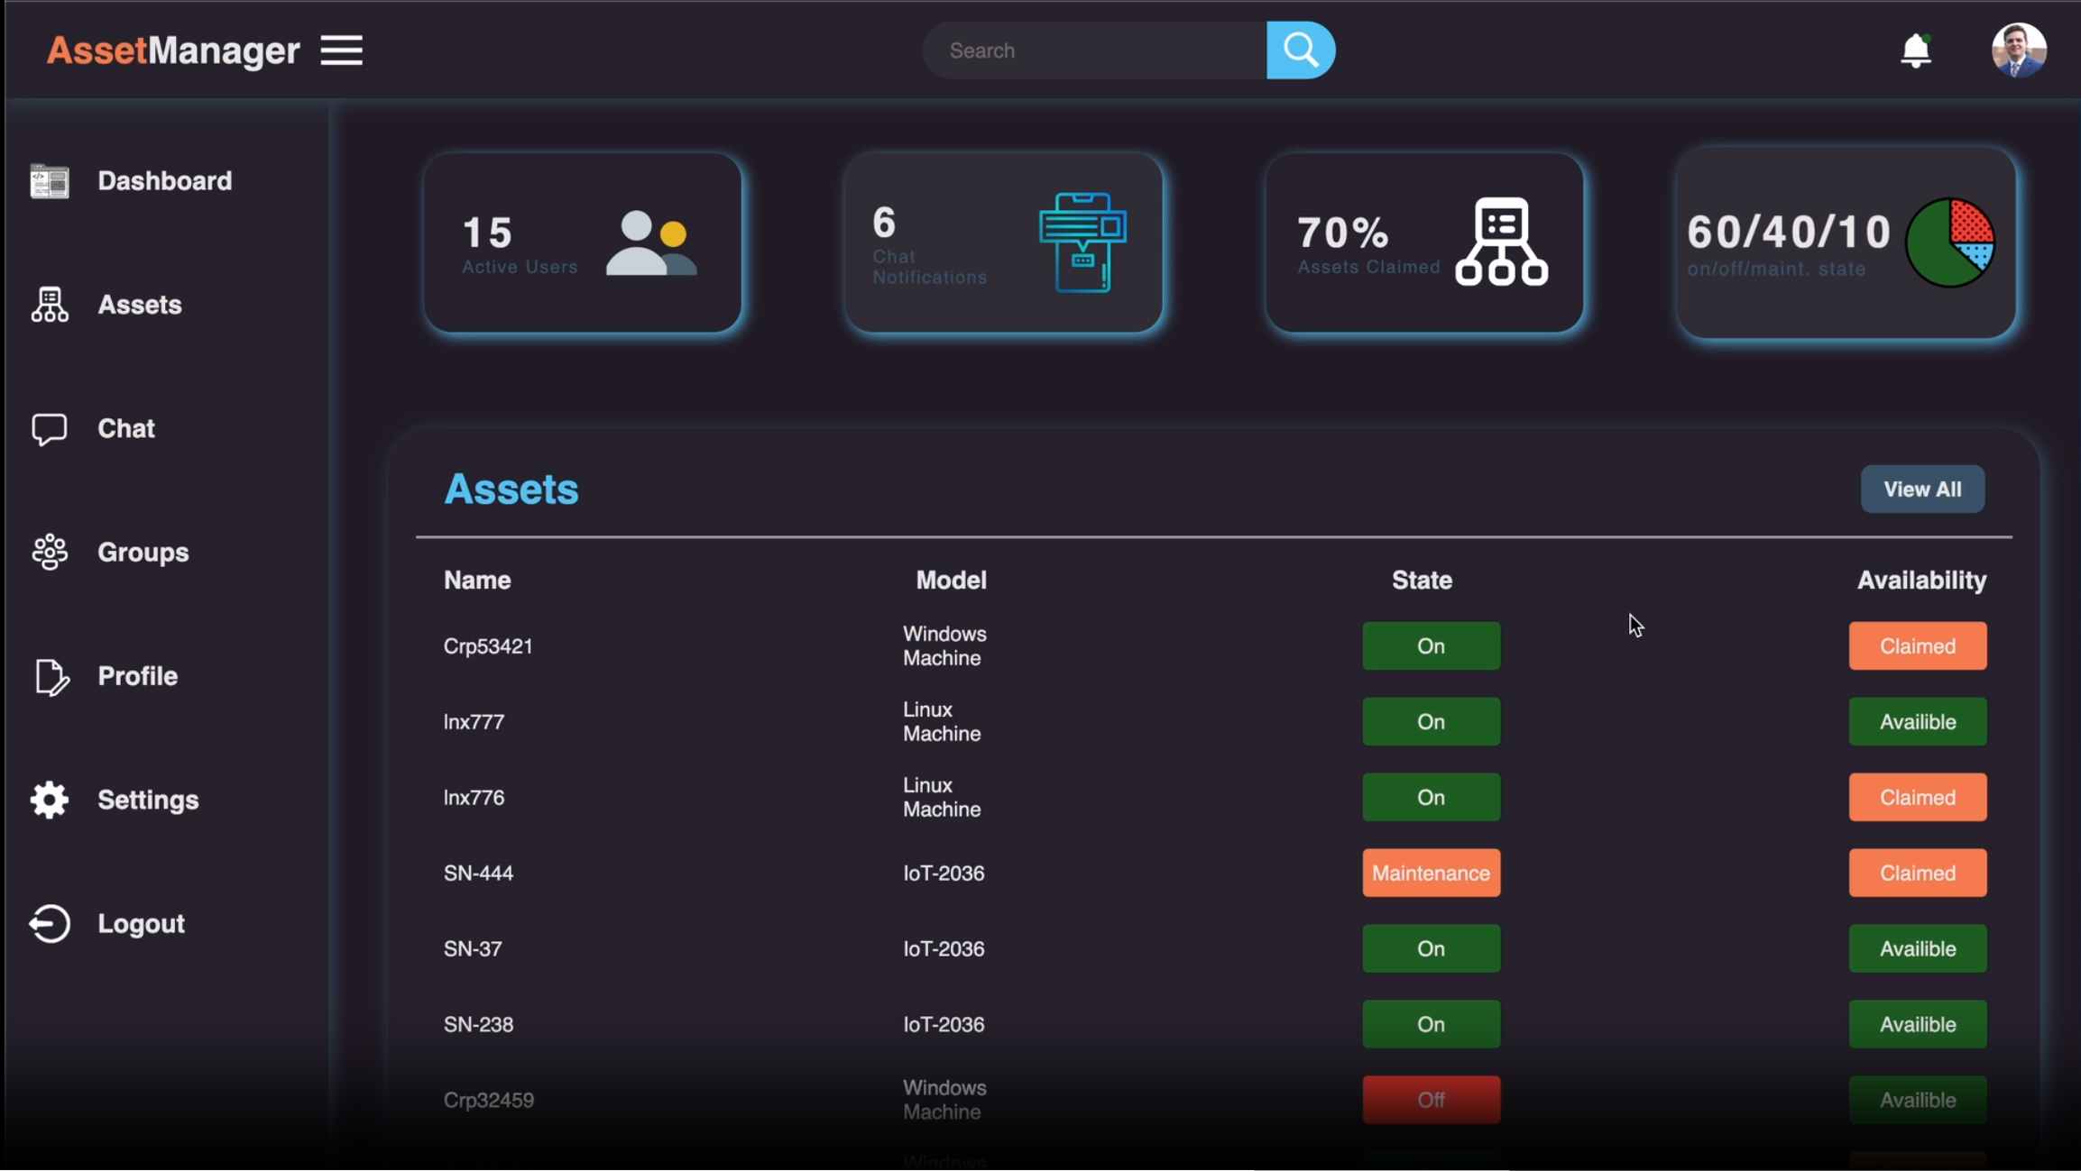The image size is (2081, 1171).
Task: Select Logout in the sidebar
Action: click(x=141, y=923)
